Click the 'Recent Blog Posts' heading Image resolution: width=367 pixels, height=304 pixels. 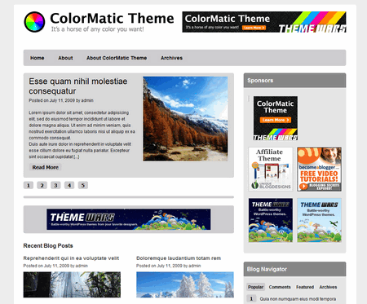point(48,245)
